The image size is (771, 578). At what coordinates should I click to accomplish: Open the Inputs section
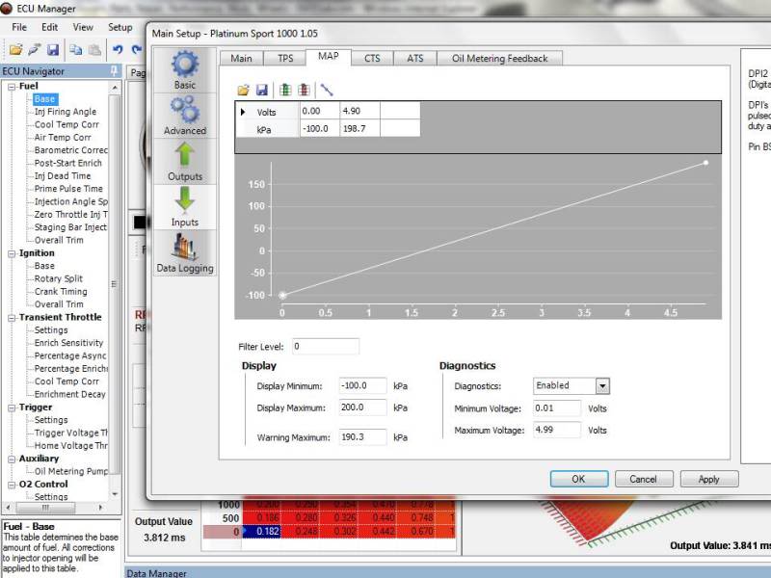185,207
